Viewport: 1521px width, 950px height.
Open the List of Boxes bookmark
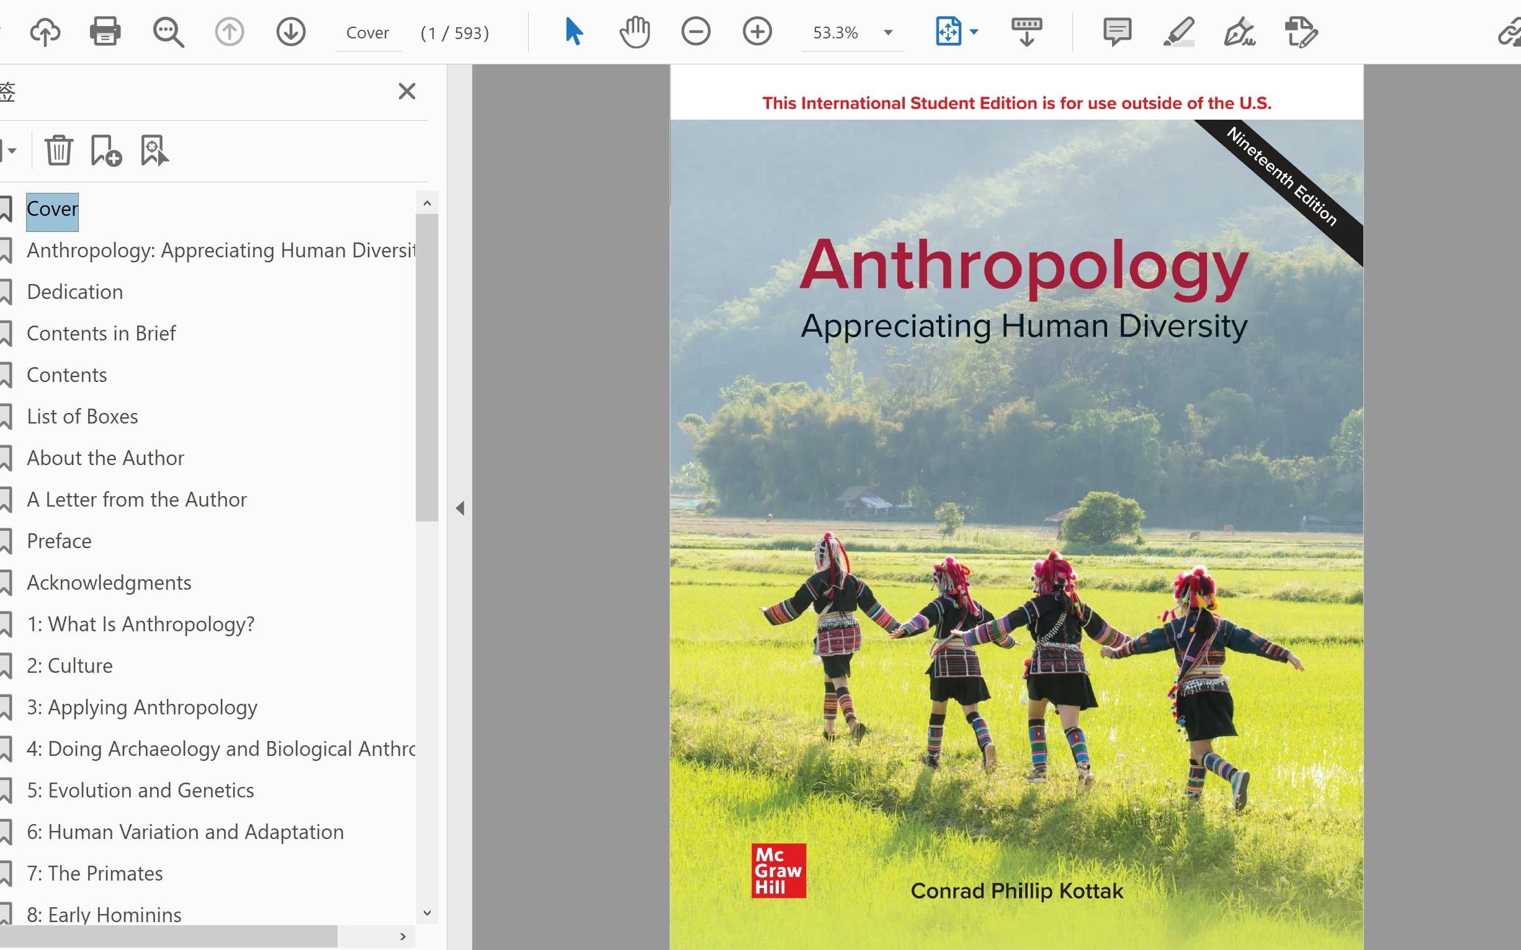click(83, 416)
